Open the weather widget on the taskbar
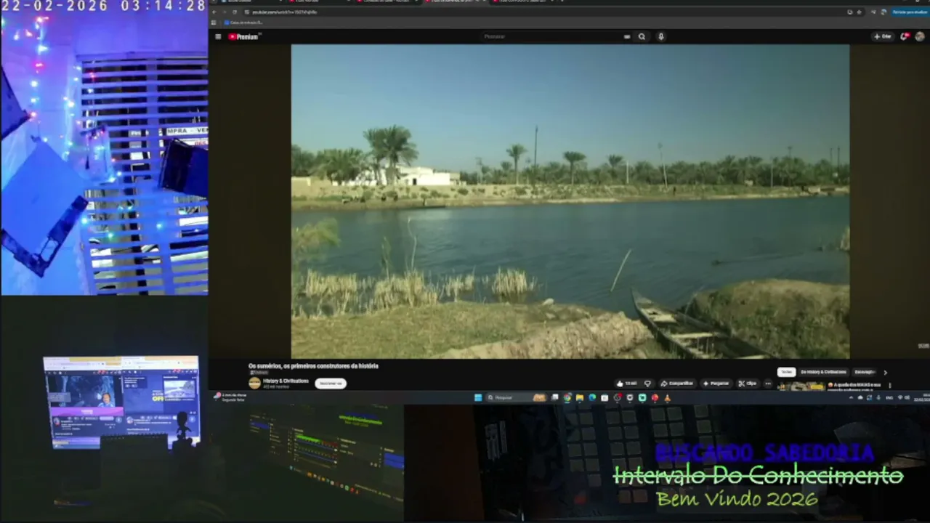 (229, 397)
